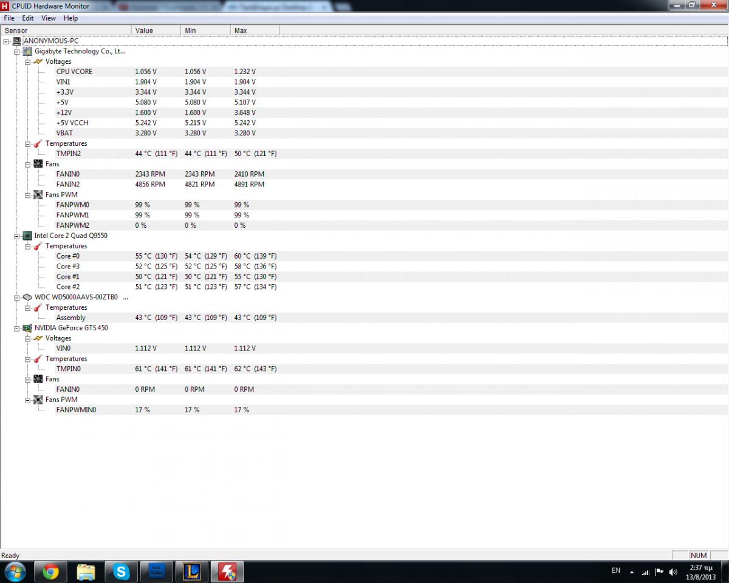
Task: Open the Help menu
Action: 71,18
